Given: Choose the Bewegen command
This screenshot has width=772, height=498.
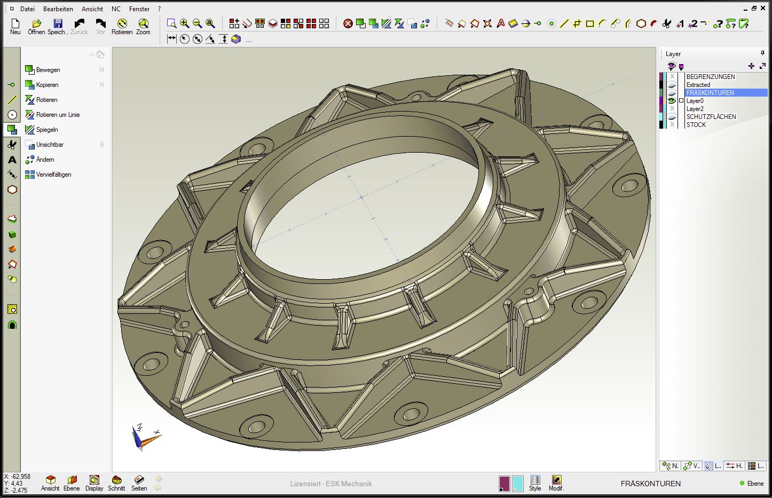Looking at the screenshot, I should tap(43, 70).
